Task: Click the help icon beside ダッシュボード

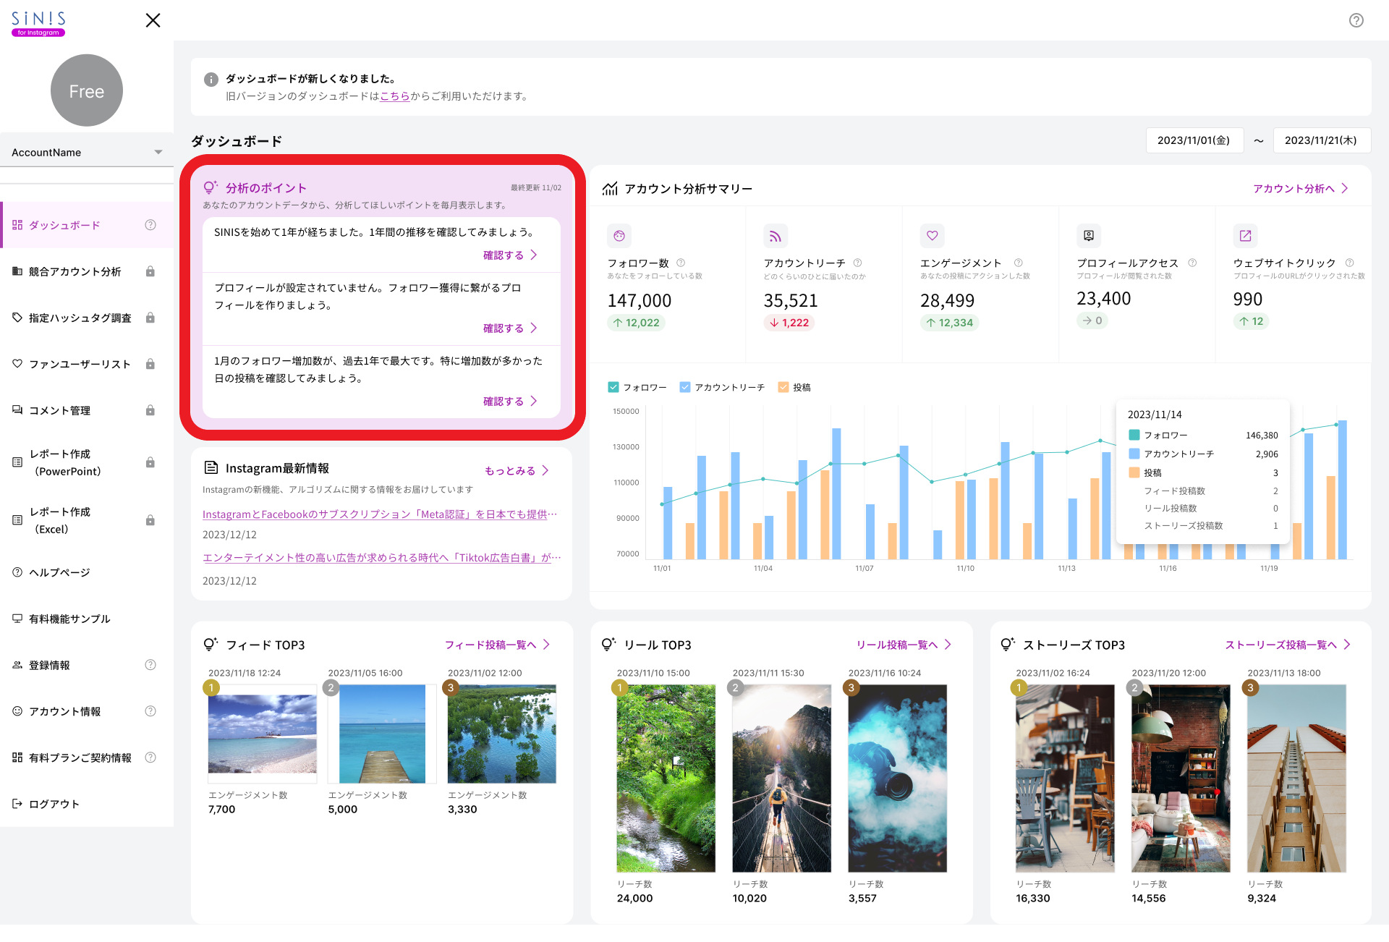Action: pyautogui.click(x=150, y=225)
